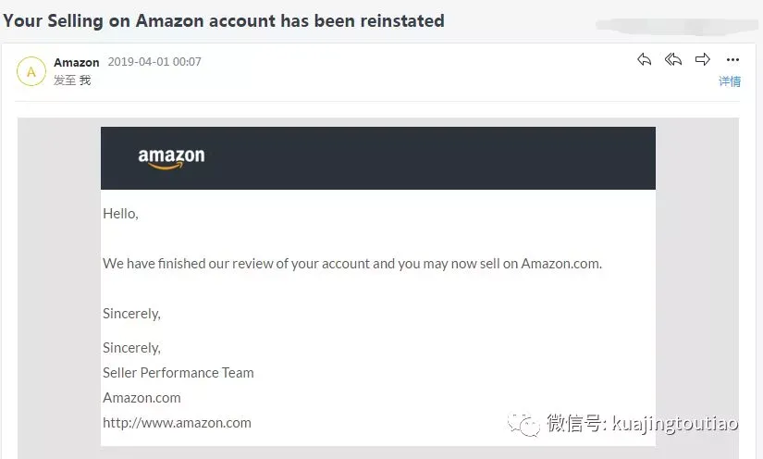The image size is (763, 459).
Task: Click the email subject heading
Action: tap(224, 19)
